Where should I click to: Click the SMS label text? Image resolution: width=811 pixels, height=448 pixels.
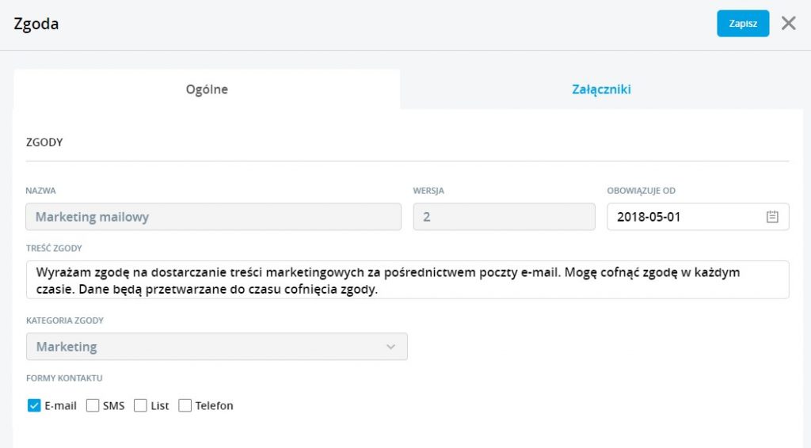pyautogui.click(x=114, y=405)
